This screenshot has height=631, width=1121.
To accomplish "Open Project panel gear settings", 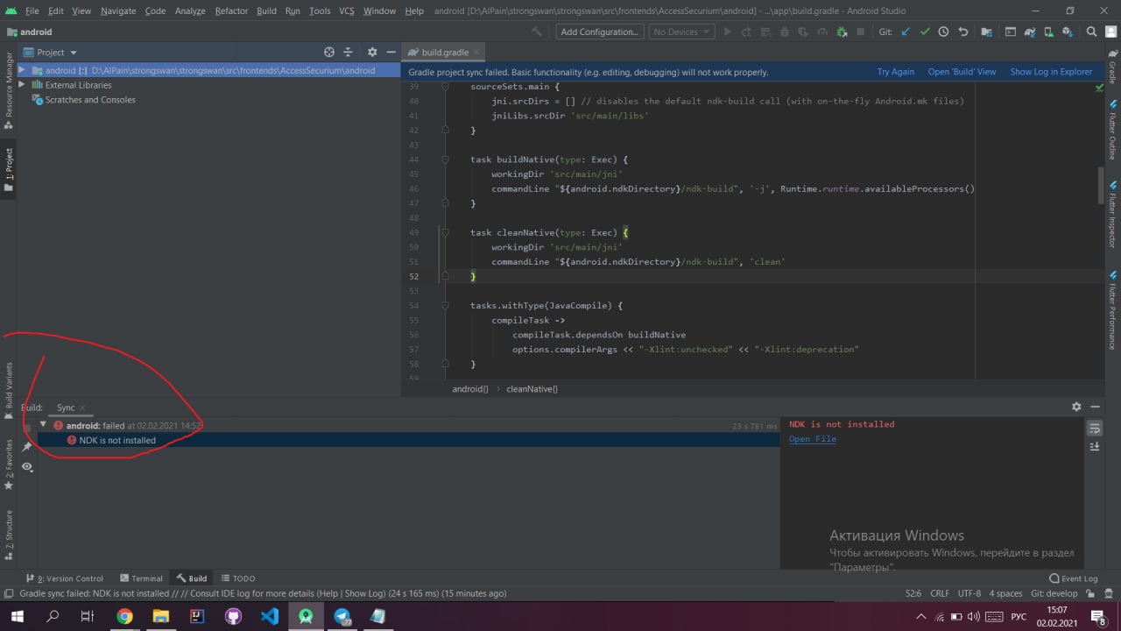I will pos(372,53).
